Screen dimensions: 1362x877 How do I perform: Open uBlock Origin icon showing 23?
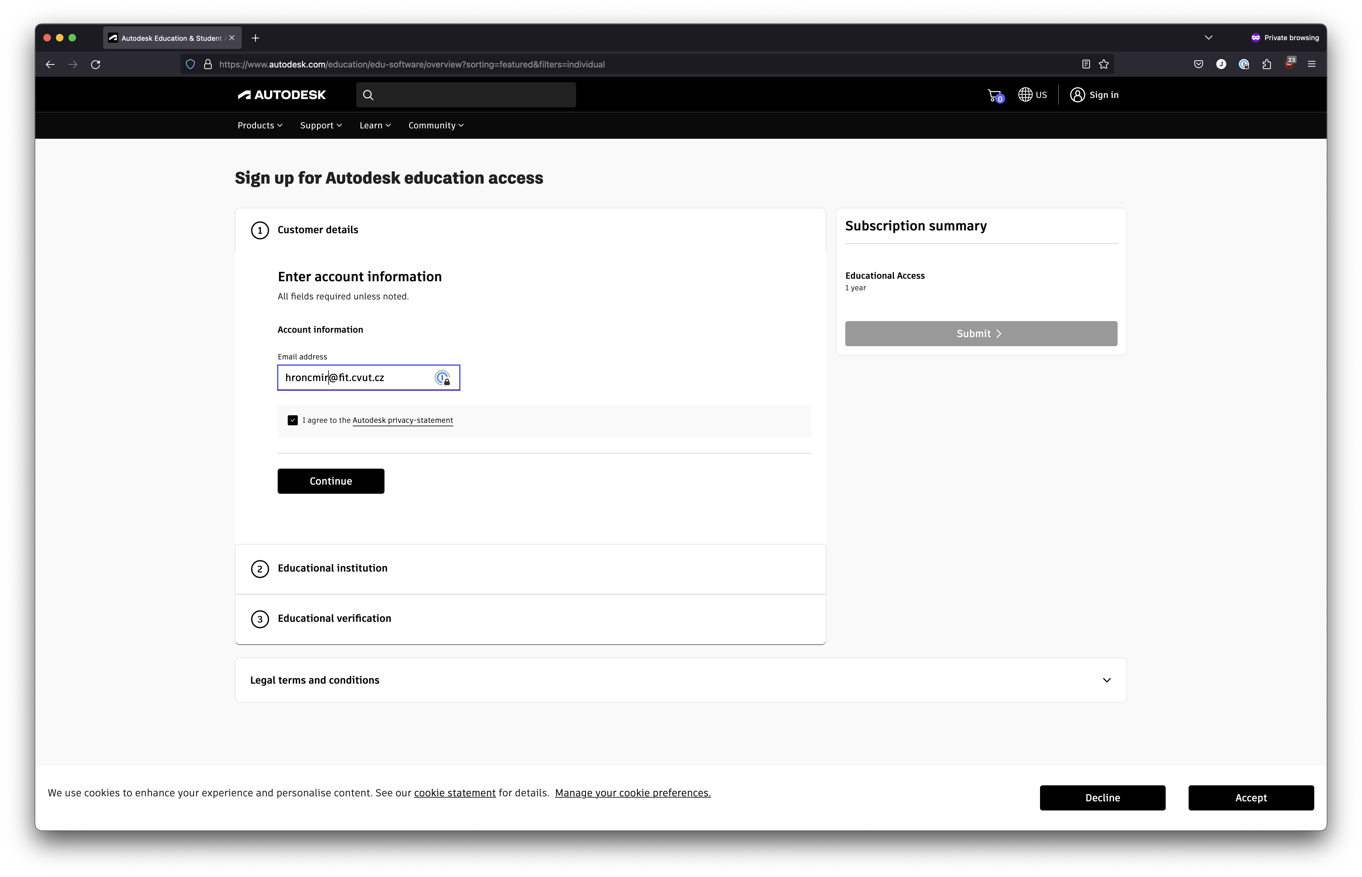point(1290,63)
